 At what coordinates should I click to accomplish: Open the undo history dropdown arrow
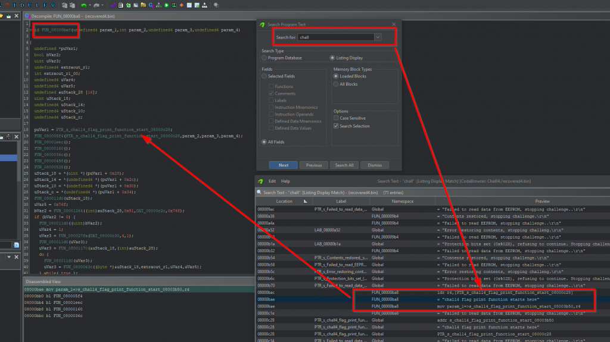[91, 5]
